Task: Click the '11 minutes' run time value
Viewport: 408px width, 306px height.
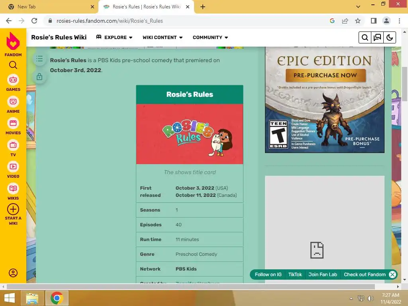Action: point(187,239)
